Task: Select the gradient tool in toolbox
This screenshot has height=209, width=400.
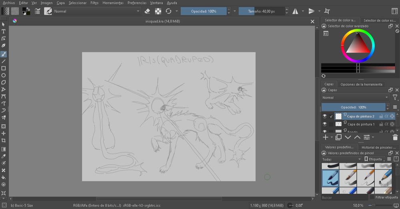Action: 4,149
